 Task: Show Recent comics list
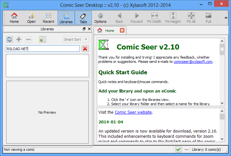[48, 18]
